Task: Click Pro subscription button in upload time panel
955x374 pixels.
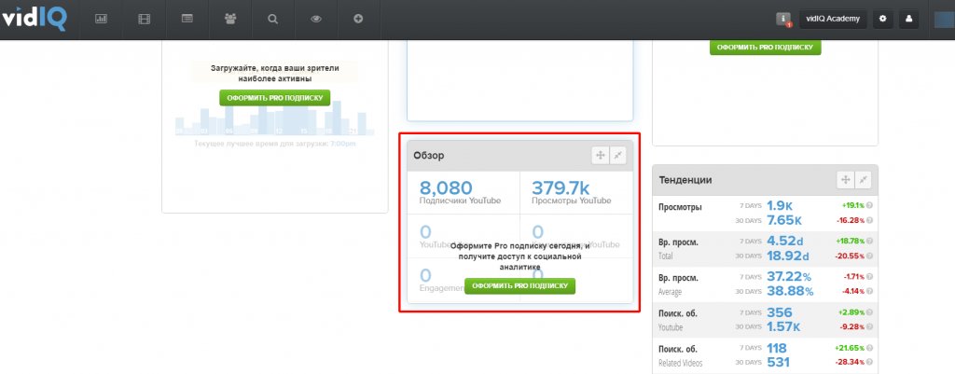Action: point(275,97)
